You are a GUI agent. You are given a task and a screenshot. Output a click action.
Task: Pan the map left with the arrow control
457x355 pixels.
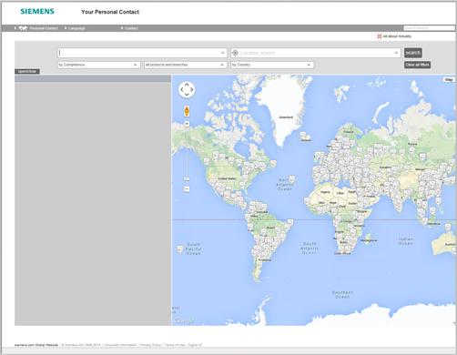[182, 89]
